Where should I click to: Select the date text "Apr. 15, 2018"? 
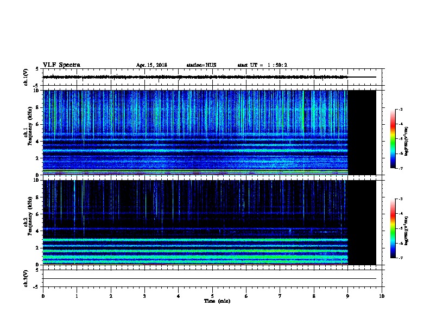tap(151, 65)
